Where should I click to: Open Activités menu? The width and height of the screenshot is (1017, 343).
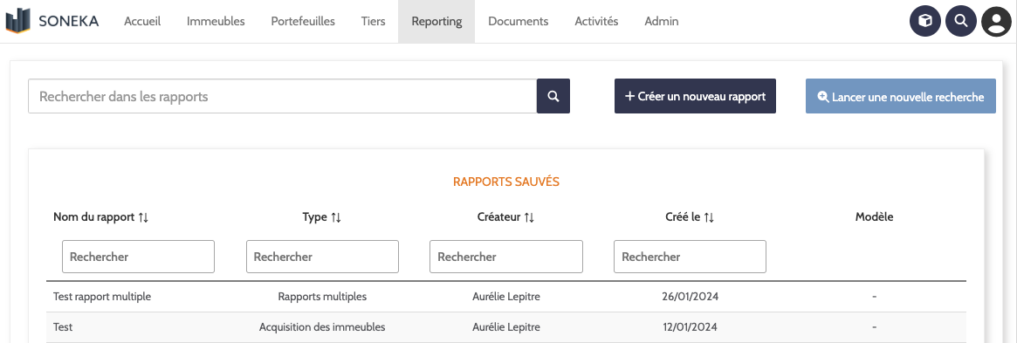point(597,22)
